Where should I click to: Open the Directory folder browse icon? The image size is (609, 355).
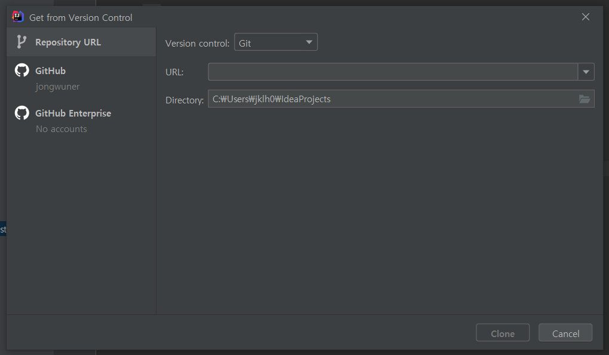(585, 99)
